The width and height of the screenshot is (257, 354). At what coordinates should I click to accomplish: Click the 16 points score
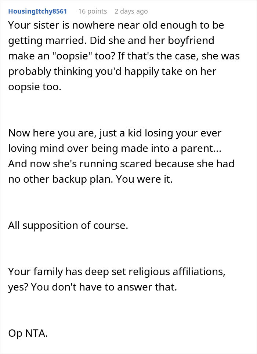pyautogui.click(x=92, y=11)
